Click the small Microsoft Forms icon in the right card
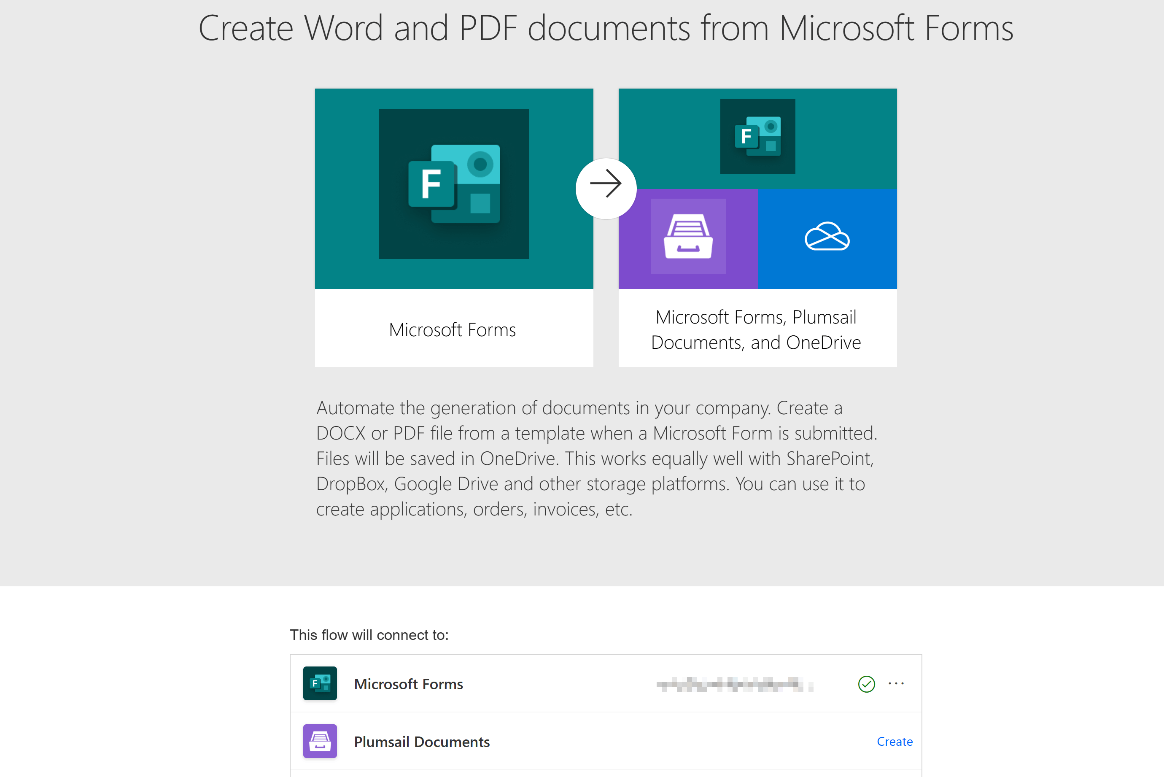This screenshot has height=777, width=1164. pos(757,136)
